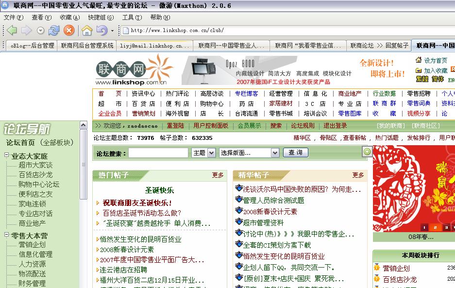
Task: Click the 论坛搜索 text input field
Action: 158,152
